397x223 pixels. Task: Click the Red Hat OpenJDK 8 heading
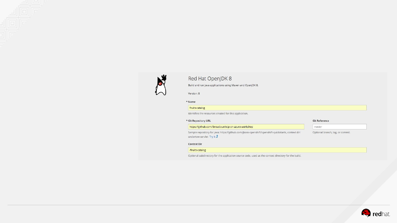[x=210, y=78]
